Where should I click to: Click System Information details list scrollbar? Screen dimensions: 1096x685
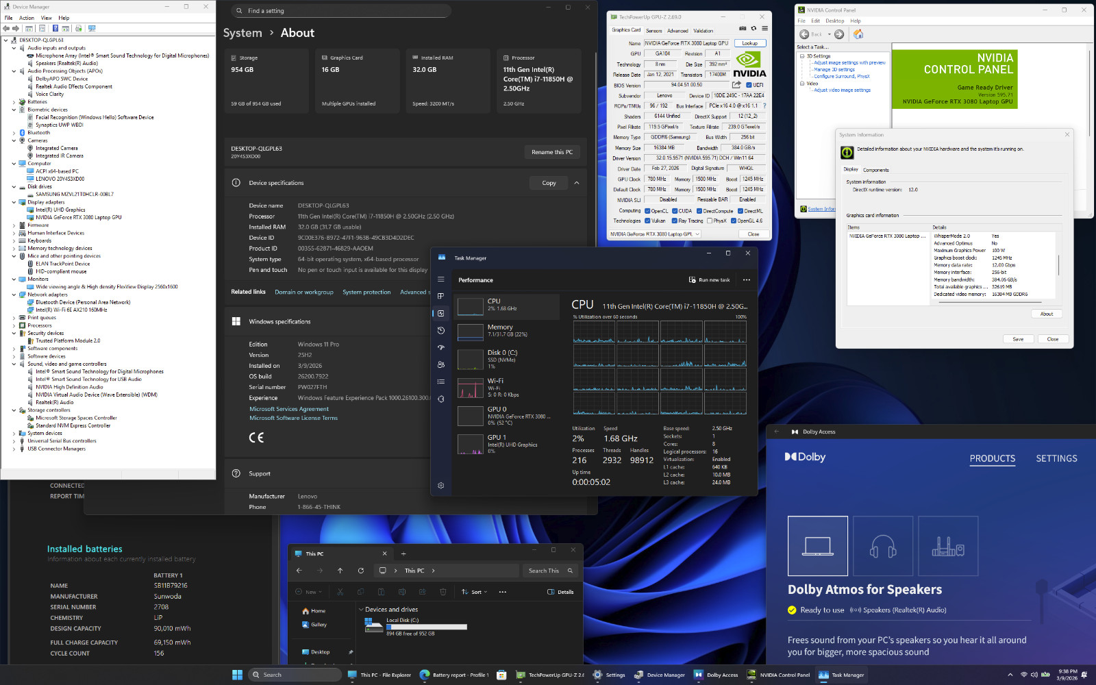(1059, 264)
